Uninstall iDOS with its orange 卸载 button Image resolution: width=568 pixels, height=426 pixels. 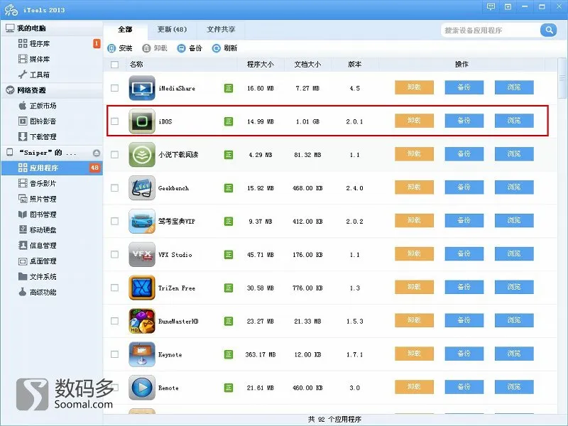414,121
